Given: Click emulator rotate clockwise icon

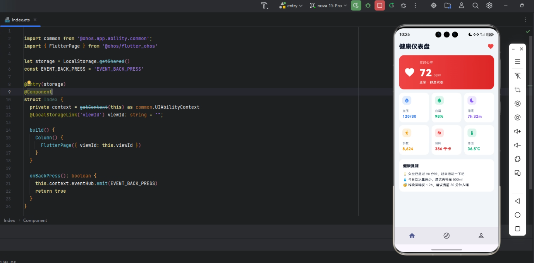Looking at the screenshot, I should pyautogui.click(x=517, y=117).
